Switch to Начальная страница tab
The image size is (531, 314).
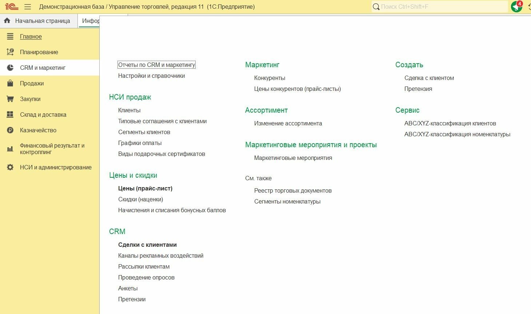tap(43, 21)
